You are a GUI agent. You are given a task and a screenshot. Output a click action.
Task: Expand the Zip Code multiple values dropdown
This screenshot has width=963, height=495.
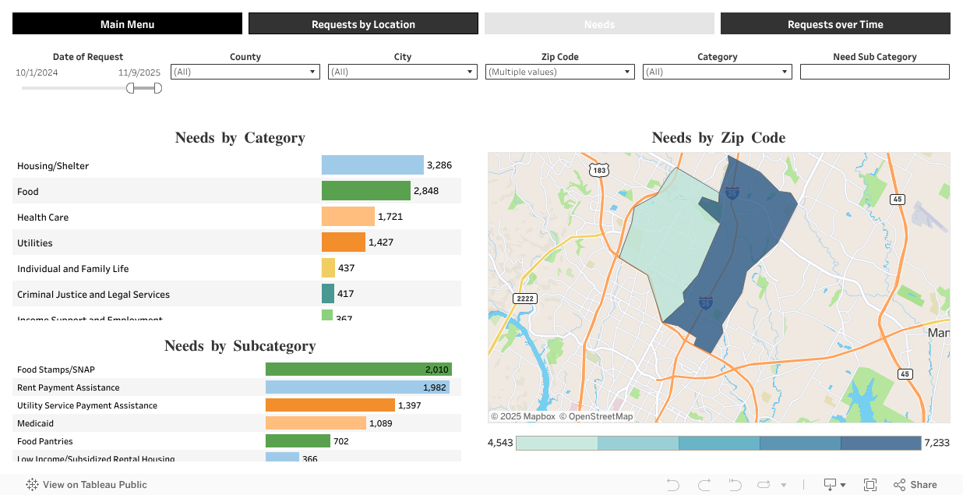click(559, 72)
